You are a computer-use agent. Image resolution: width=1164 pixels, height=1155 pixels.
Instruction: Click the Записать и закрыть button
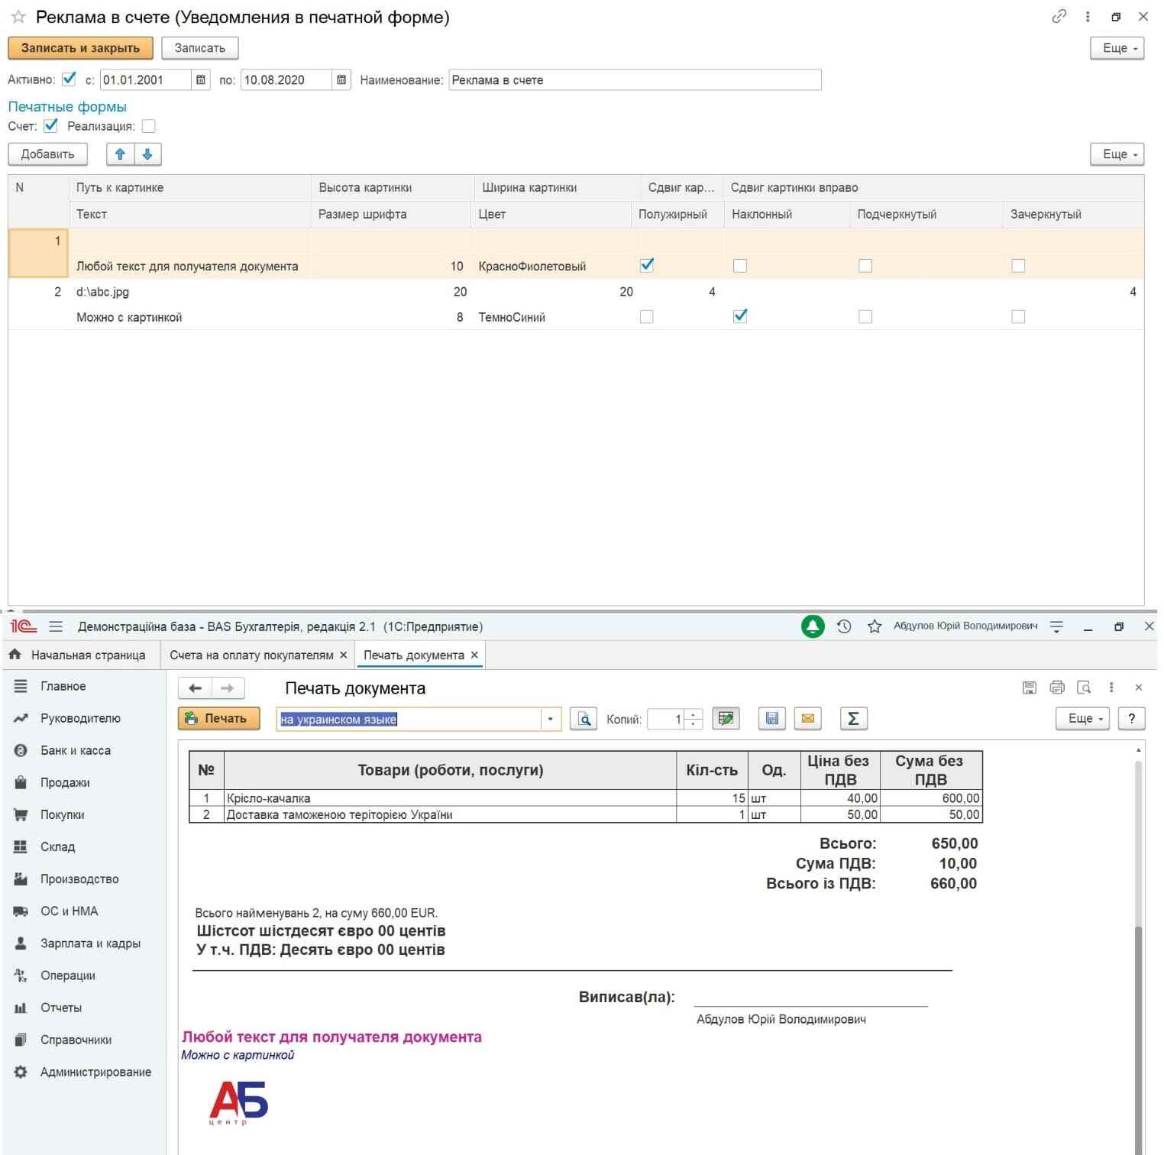(x=80, y=48)
